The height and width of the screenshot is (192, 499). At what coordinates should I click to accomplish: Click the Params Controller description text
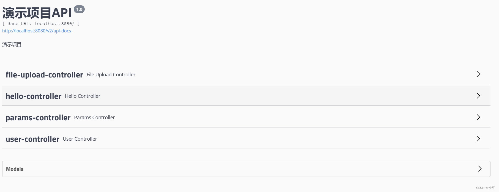pos(95,118)
